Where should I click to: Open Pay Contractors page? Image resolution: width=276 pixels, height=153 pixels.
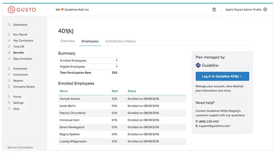(x=23, y=40)
